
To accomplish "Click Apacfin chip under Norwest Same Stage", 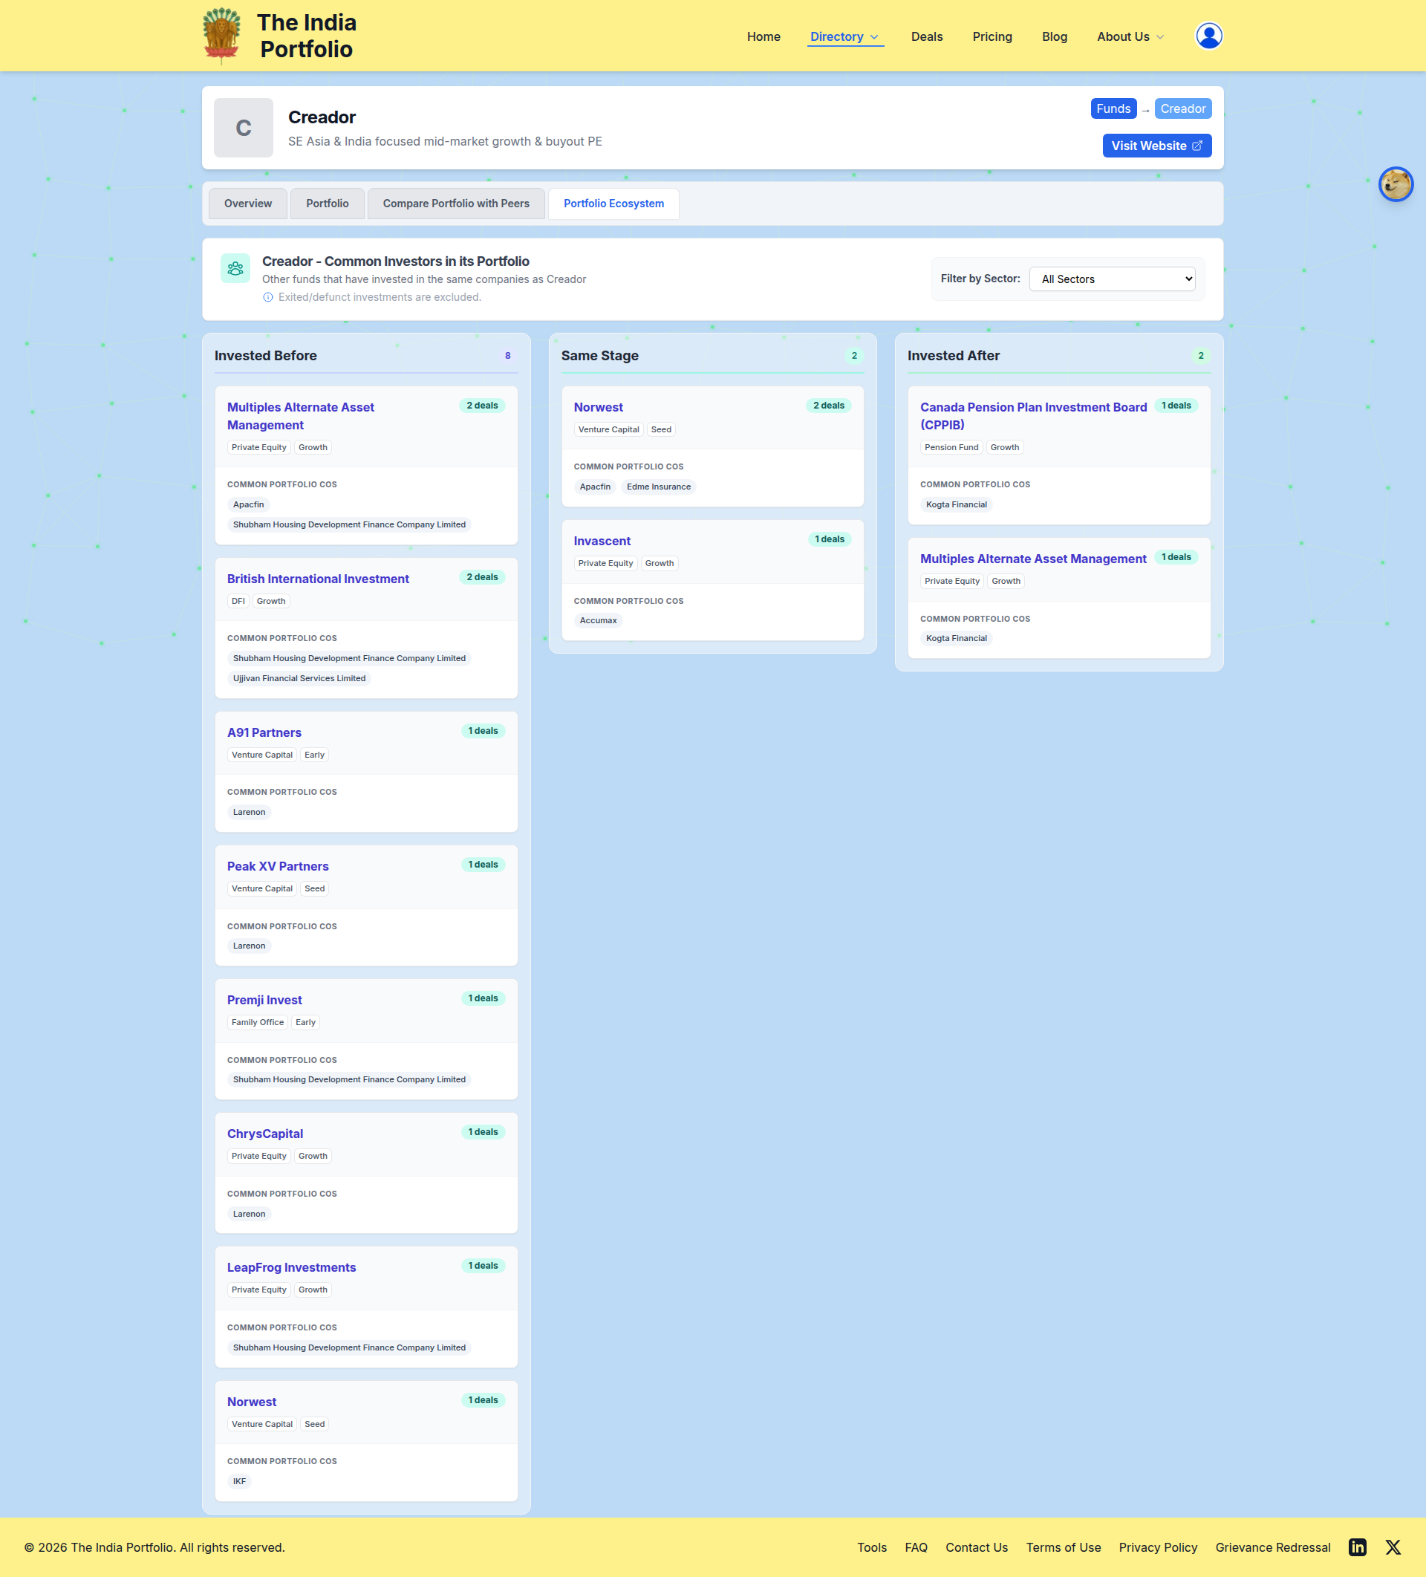I will tap(595, 487).
